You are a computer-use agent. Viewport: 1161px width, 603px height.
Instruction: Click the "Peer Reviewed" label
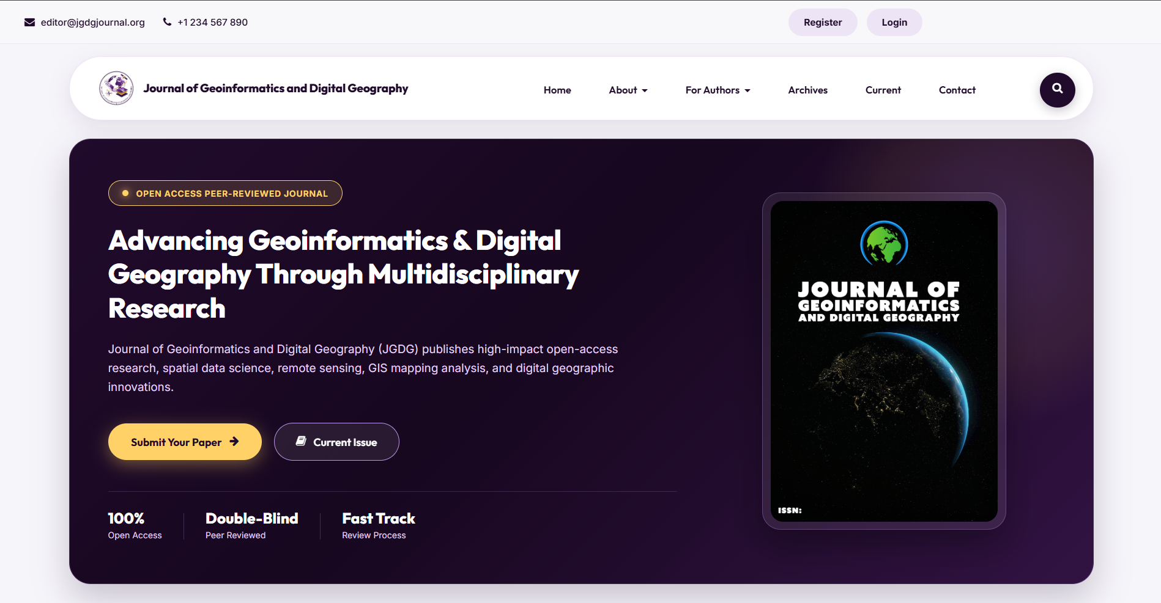tap(236, 535)
